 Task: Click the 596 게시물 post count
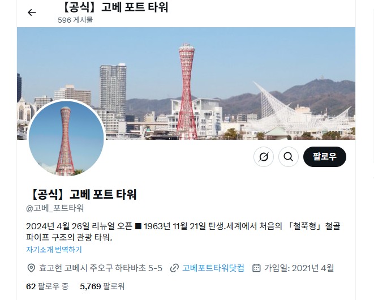point(75,20)
